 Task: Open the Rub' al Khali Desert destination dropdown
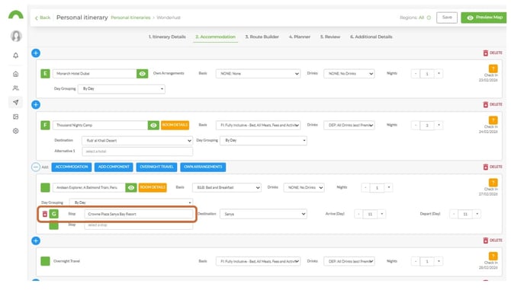point(137,141)
